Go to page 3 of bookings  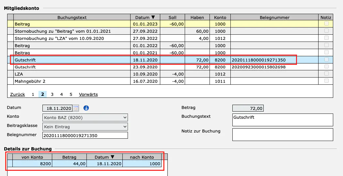(52, 95)
